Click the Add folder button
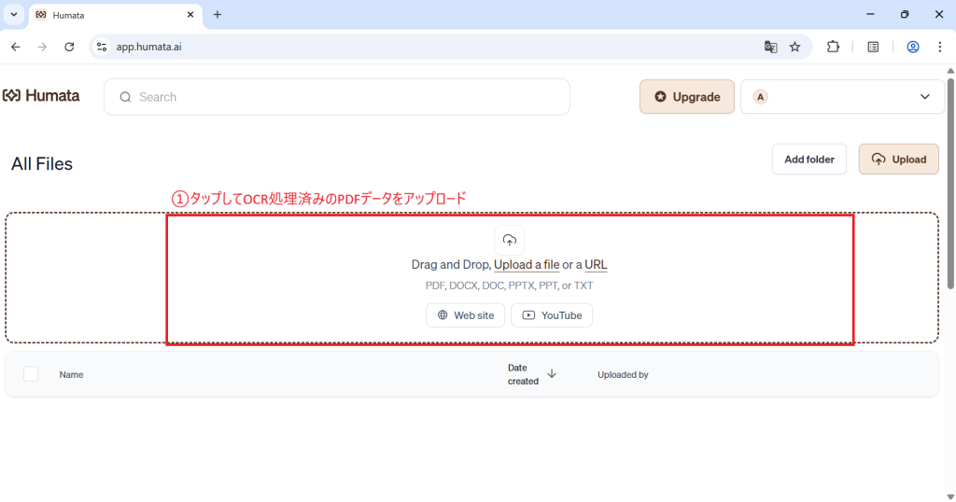This screenshot has width=956, height=502. coord(808,160)
